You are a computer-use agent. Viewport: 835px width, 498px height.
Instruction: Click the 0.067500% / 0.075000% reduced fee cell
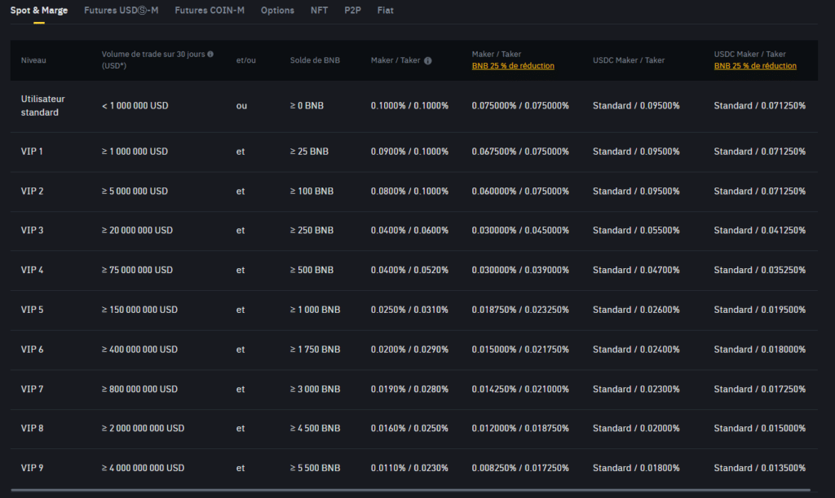(x=520, y=151)
